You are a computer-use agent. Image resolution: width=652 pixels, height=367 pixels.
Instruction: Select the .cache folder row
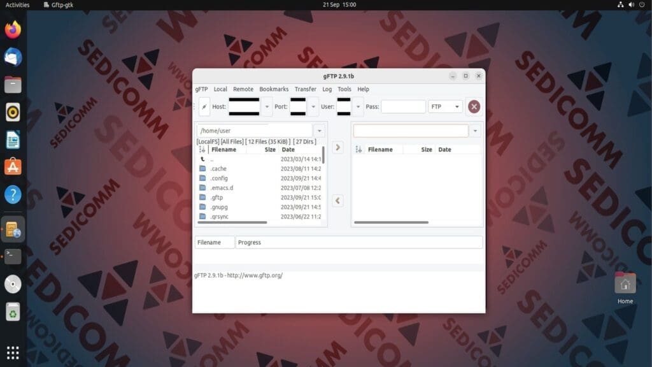(x=260, y=168)
